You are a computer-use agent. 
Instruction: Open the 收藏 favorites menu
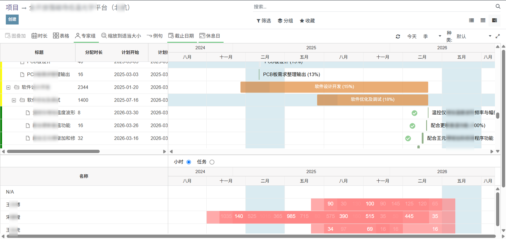[307, 21]
